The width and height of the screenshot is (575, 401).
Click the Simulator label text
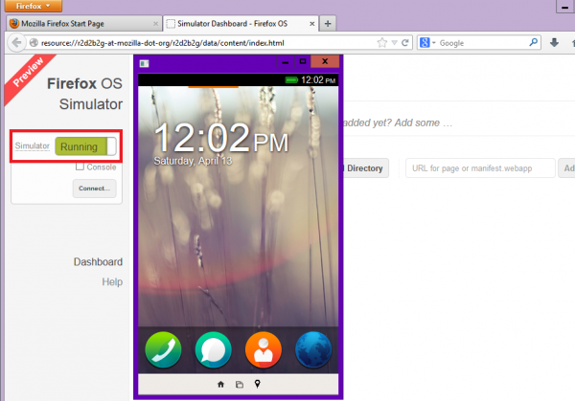[33, 145]
